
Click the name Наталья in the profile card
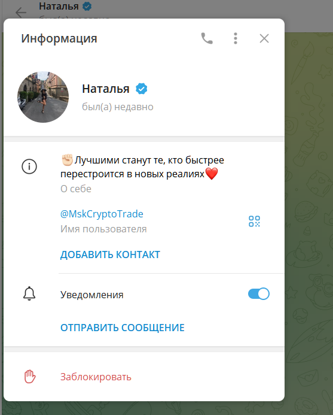click(106, 89)
